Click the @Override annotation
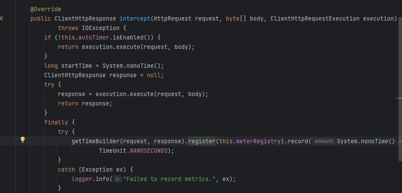Image resolution: width=402 pixels, height=193 pixels. click(46, 9)
